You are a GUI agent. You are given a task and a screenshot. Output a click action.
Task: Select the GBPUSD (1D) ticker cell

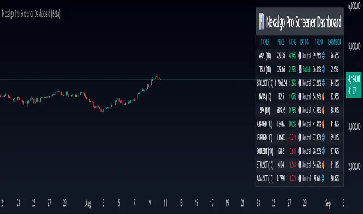pyautogui.click(x=265, y=124)
